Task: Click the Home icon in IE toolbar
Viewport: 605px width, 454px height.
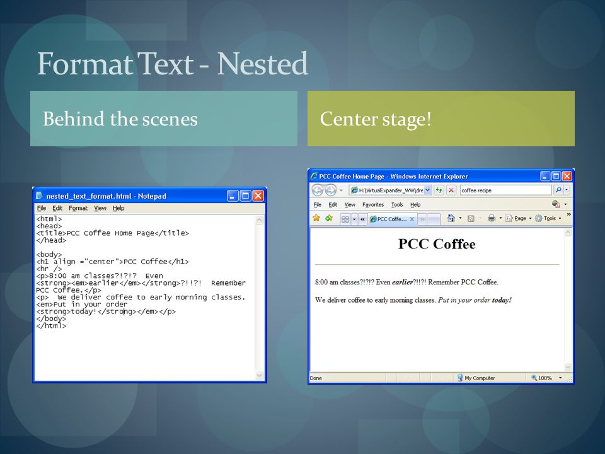Action: click(451, 218)
